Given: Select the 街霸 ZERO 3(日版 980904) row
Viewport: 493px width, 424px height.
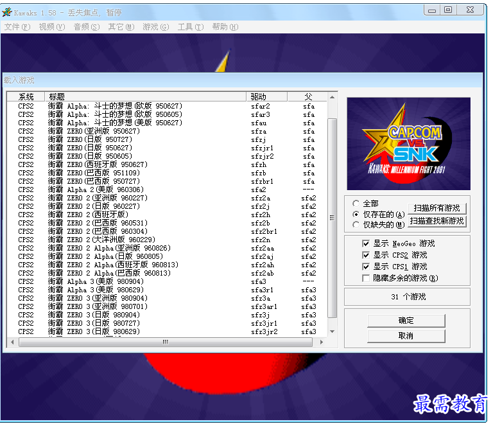Looking at the screenshot, I should (x=167, y=315).
